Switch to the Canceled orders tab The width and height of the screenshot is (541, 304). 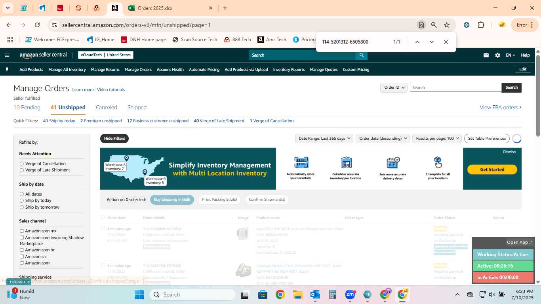(107, 107)
